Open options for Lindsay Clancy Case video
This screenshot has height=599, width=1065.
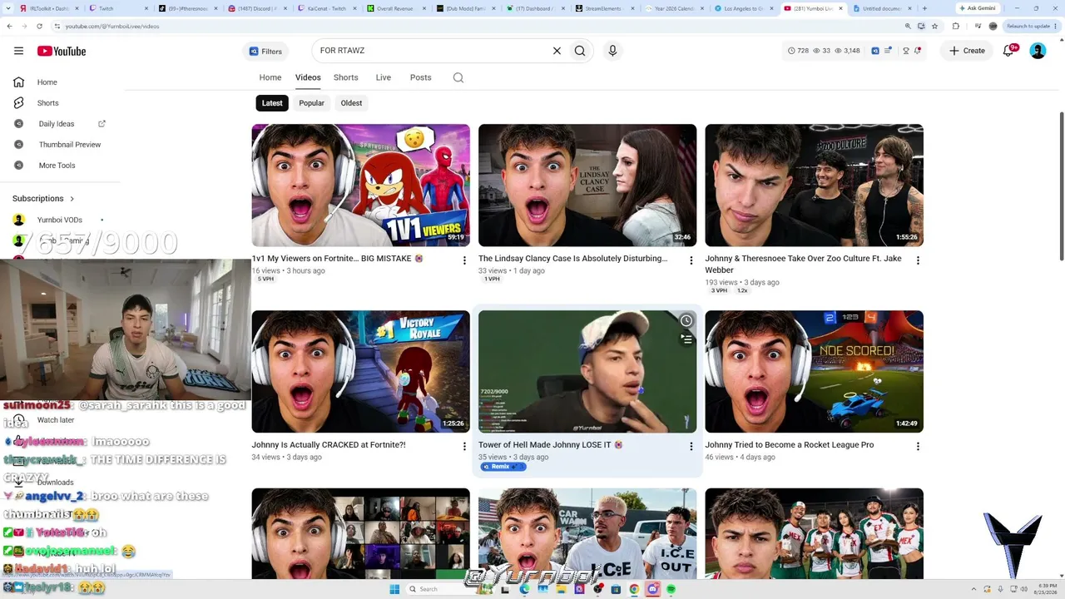tap(691, 260)
